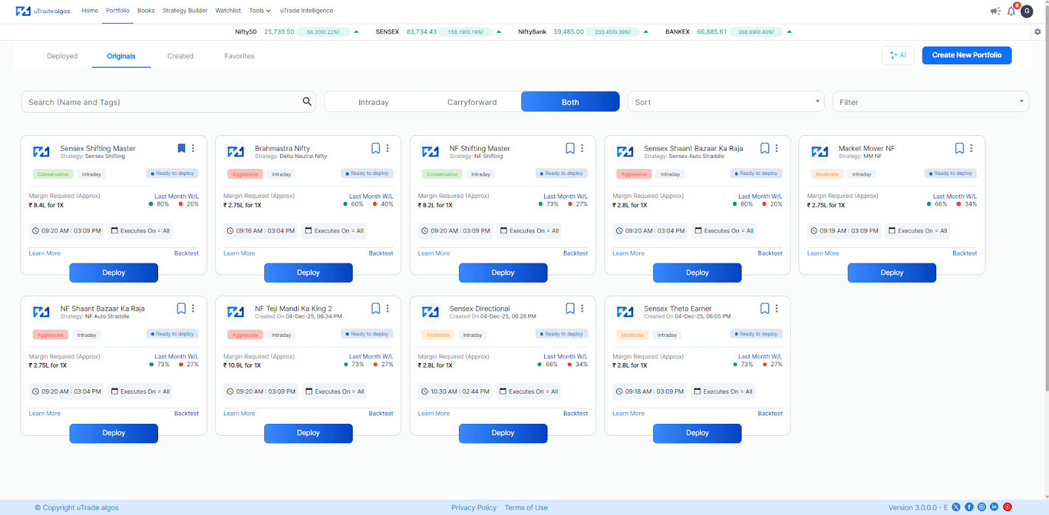Expand the BANKEX ticker arrow

[789, 31]
